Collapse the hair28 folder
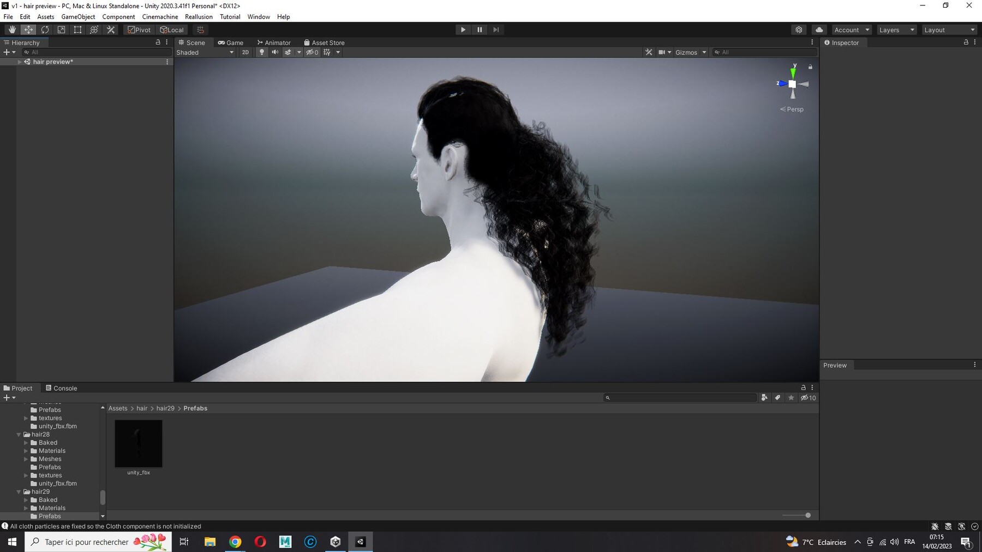 pos(19,434)
